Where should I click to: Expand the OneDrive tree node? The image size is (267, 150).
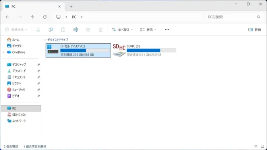pyautogui.click(x=4, y=52)
